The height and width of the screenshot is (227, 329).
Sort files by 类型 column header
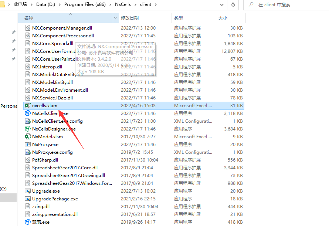click(179, 18)
